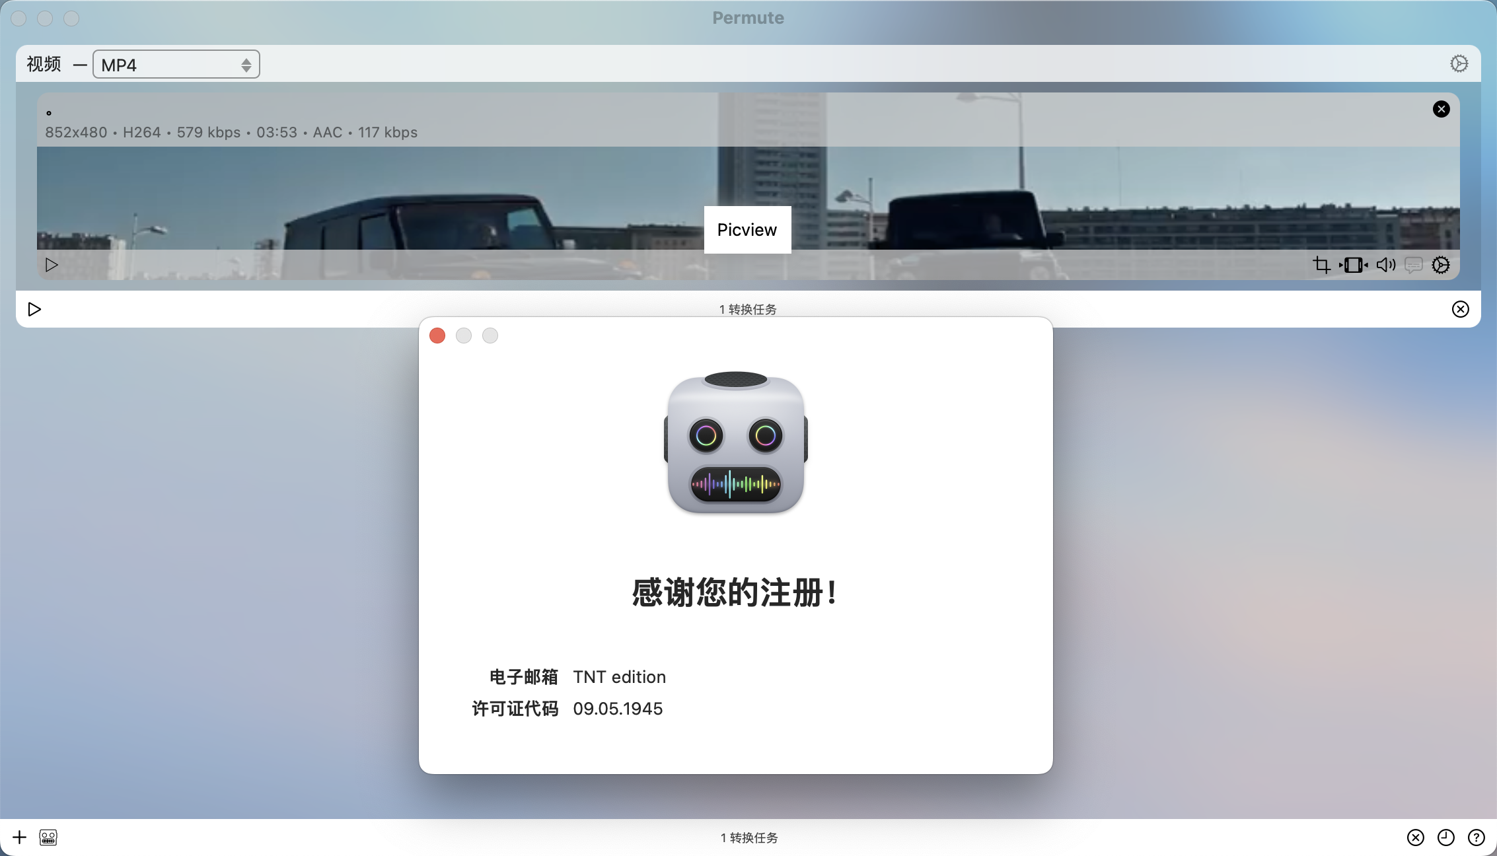Click the TNT edition email value
Viewport: 1497px width, 856px height.
pos(620,677)
